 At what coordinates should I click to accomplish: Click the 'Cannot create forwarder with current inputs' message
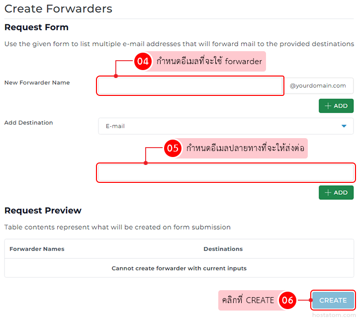tap(179, 268)
